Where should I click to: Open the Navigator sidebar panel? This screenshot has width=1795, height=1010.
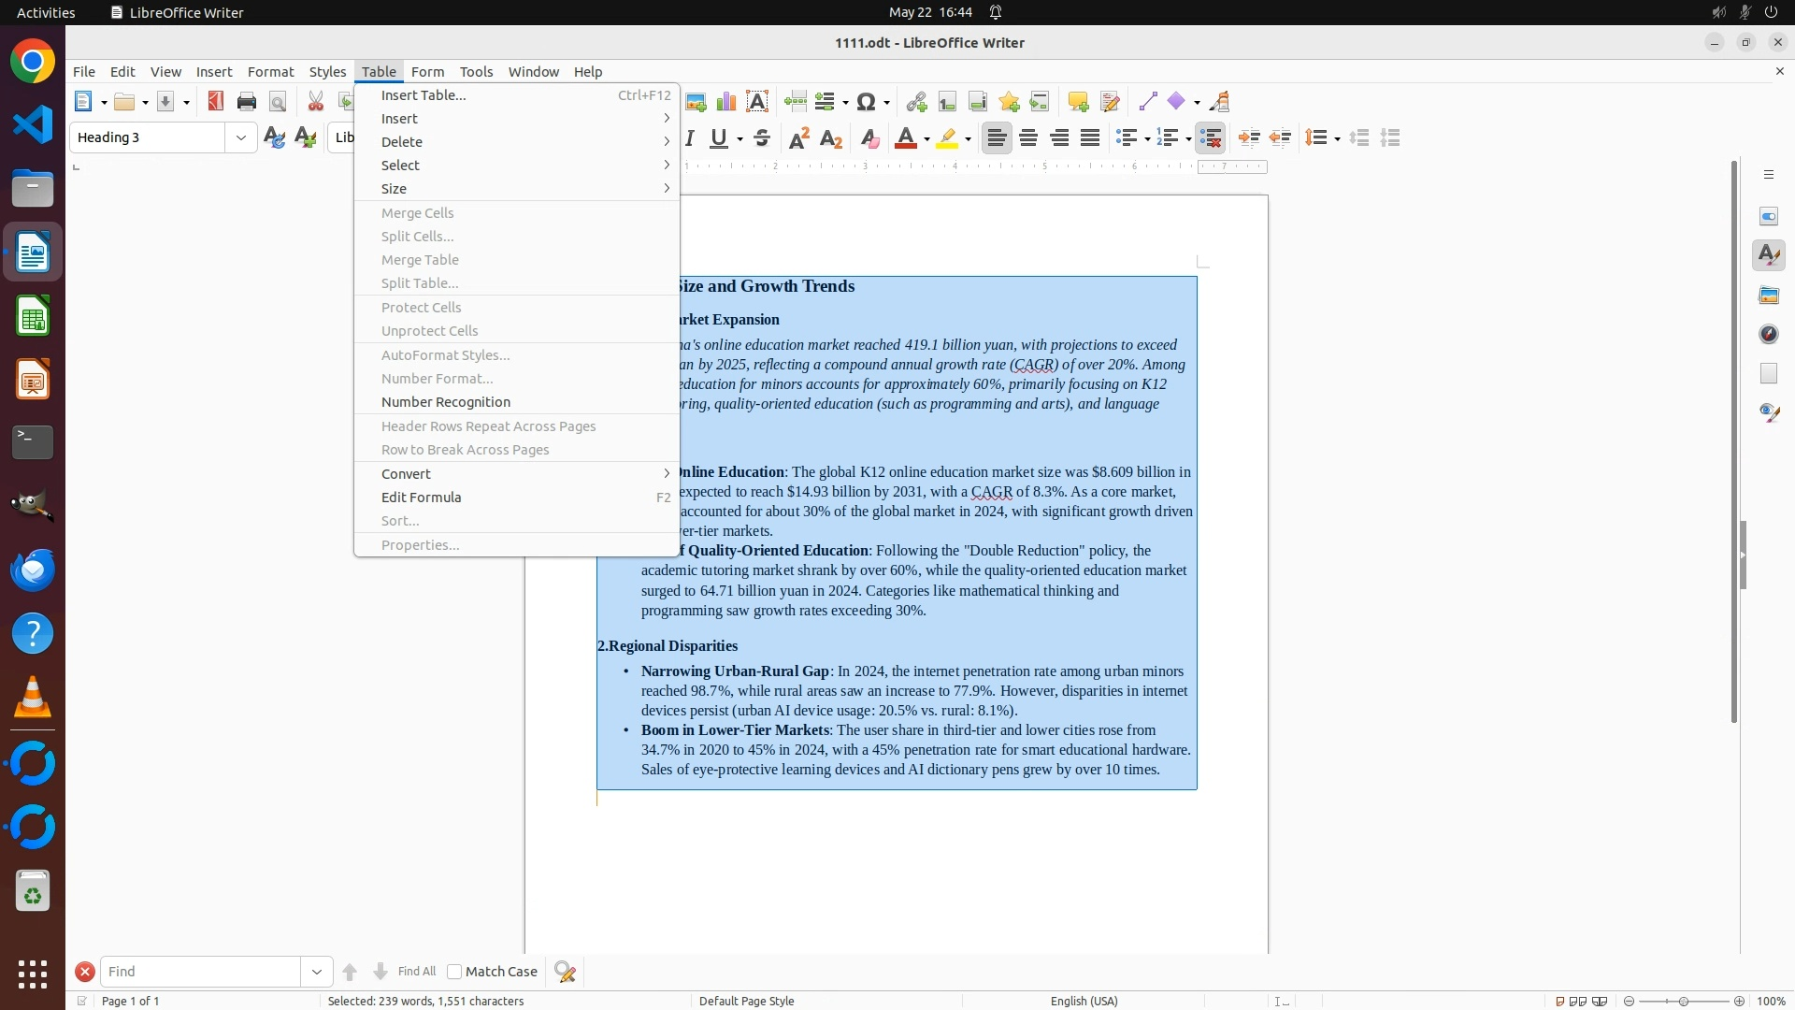[x=1769, y=334]
